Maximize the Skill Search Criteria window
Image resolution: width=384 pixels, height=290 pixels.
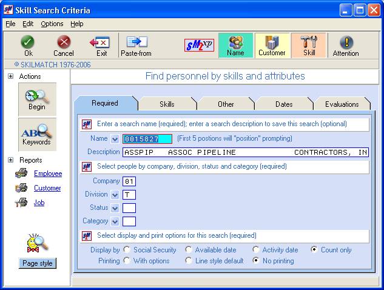[360, 10]
